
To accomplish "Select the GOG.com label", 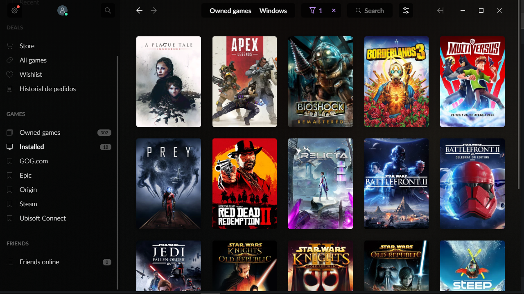I will 34,161.
